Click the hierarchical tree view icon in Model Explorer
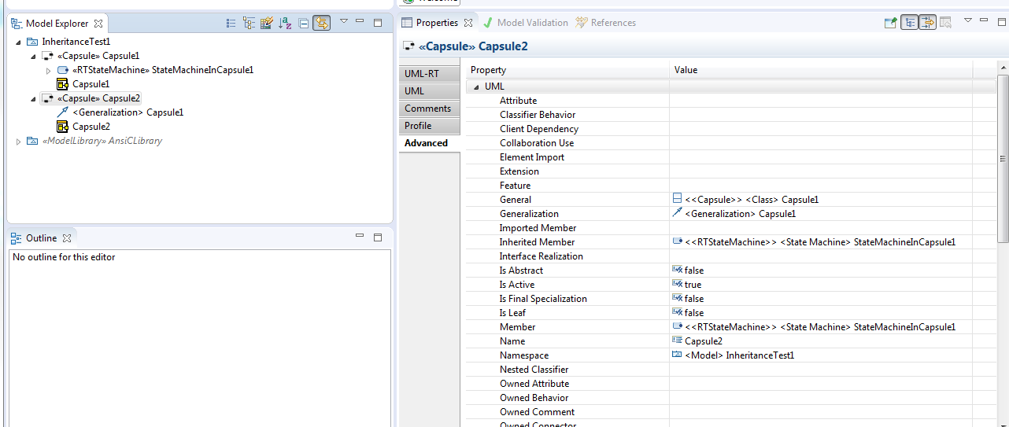Viewport: 1009px width, 427px height. point(249,24)
